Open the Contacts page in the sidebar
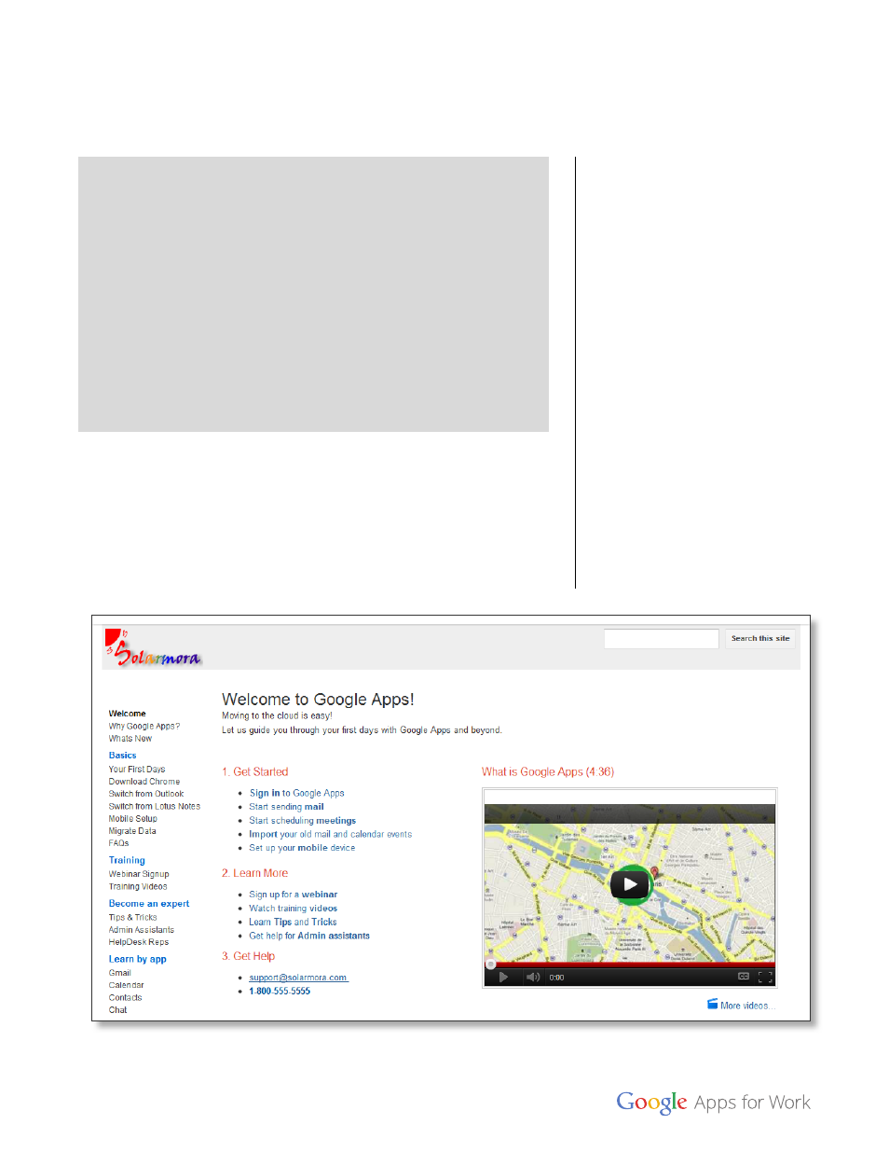 [126, 997]
